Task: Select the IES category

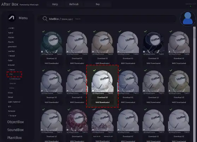Action: (10, 107)
